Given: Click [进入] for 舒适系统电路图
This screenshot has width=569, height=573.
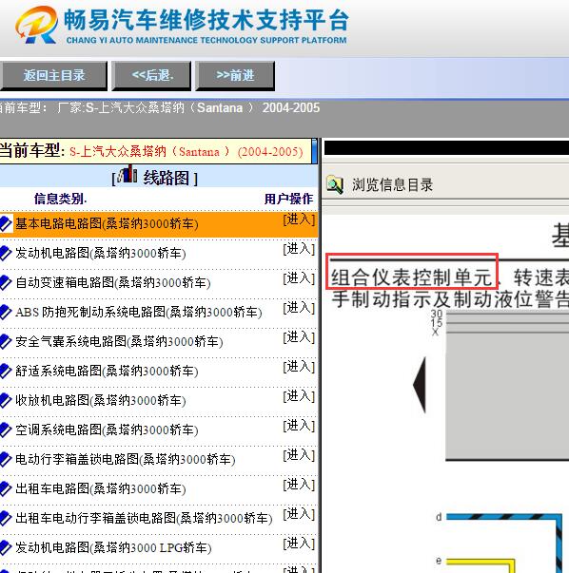Looking at the screenshot, I should (x=299, y=367).
